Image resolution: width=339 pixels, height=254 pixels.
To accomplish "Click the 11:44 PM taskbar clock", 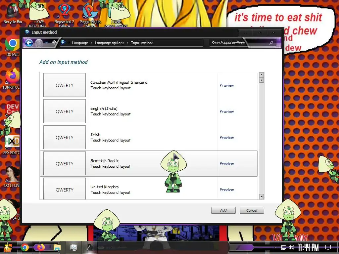I will click(308, 247).
